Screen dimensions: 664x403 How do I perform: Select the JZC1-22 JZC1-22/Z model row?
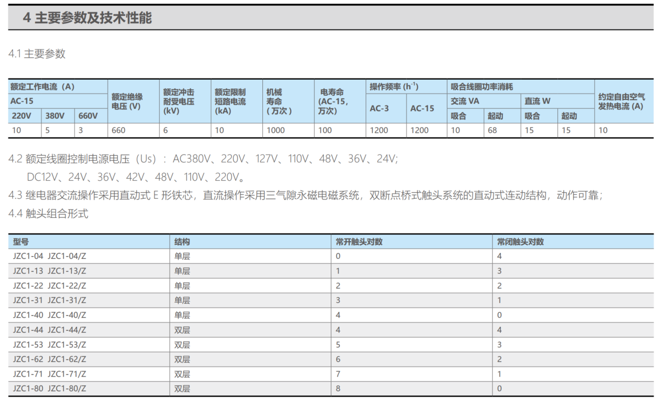[49, 286]
